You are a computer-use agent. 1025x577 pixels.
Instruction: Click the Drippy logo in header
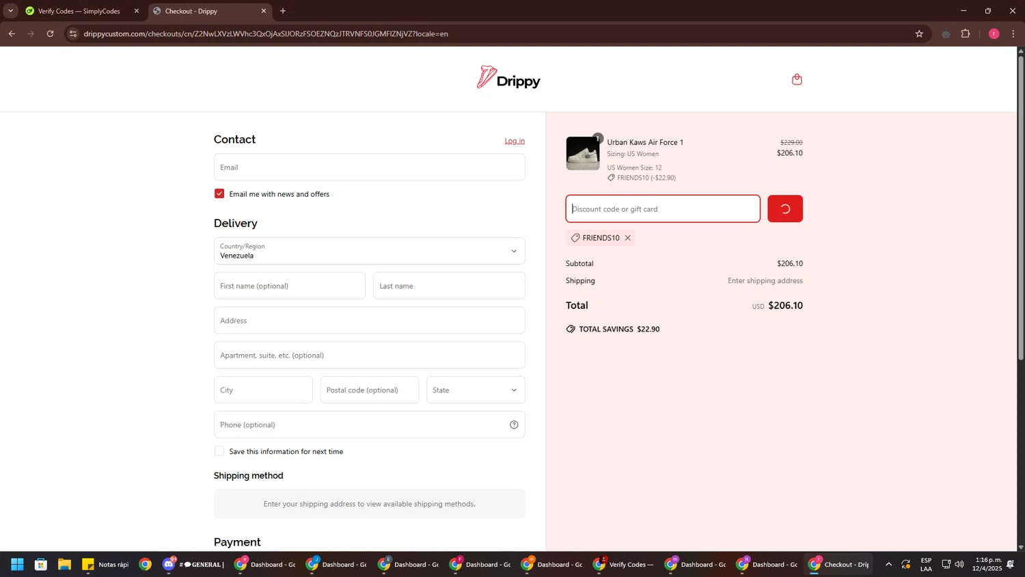pyautogui.click(x=508, y=78)
